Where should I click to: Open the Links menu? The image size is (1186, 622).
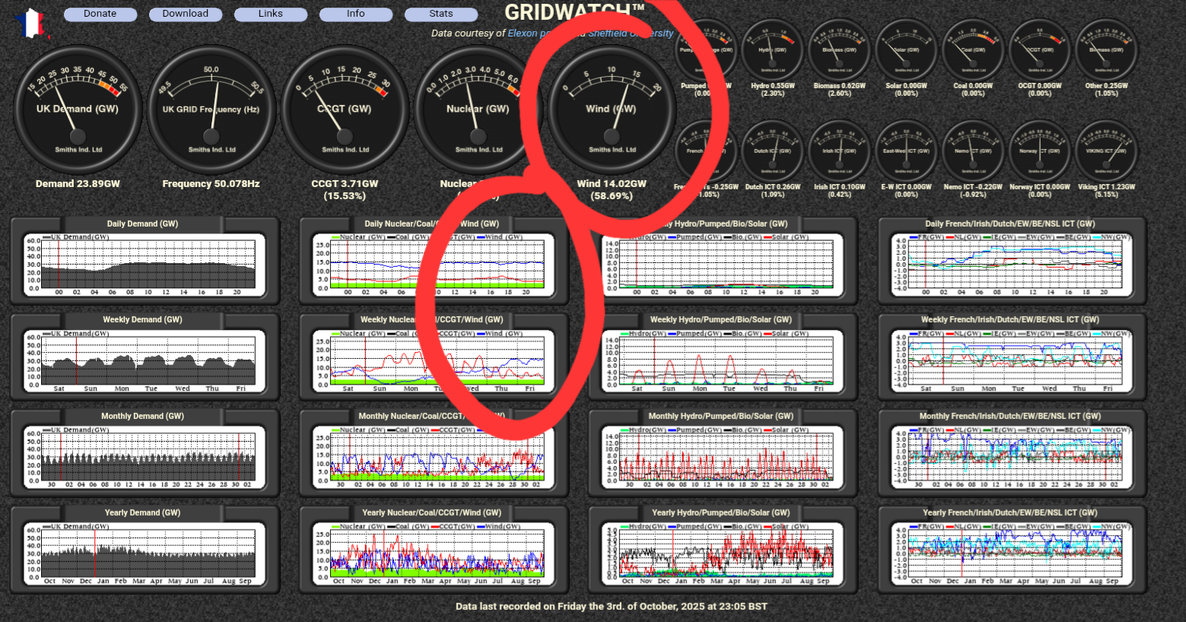click(x=271, y=14)
